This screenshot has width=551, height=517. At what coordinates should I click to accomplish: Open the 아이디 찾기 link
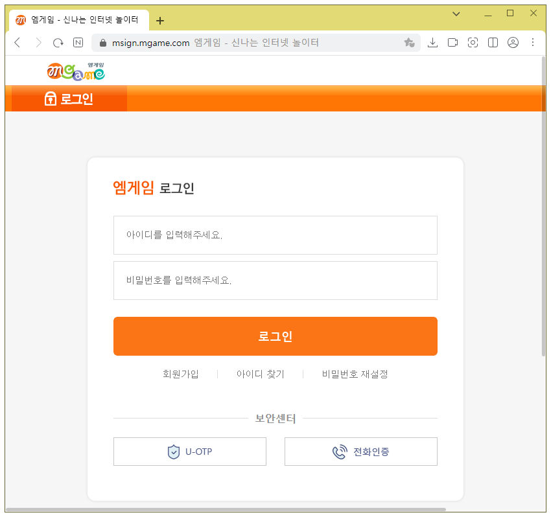261,374
